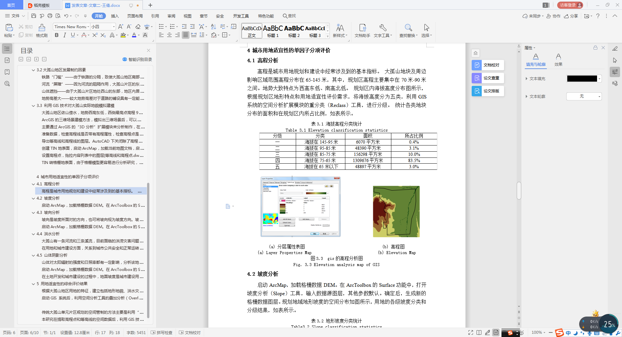Apply subscript formatting

click(103, 35)
